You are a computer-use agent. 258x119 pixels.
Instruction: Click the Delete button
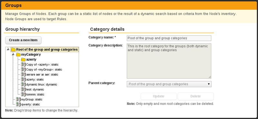tap(195, 96)
